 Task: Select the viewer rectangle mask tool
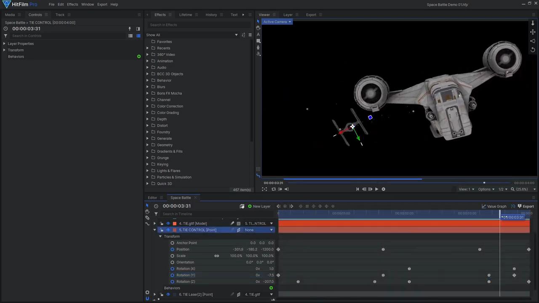point(258,41)
